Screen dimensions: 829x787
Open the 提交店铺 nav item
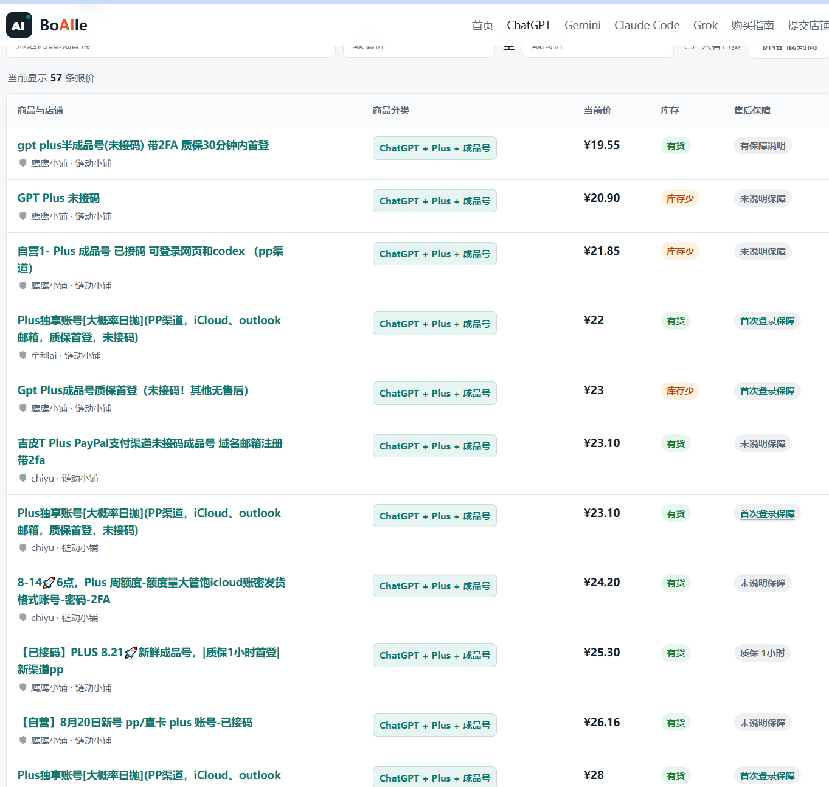[x=808, y=25]
